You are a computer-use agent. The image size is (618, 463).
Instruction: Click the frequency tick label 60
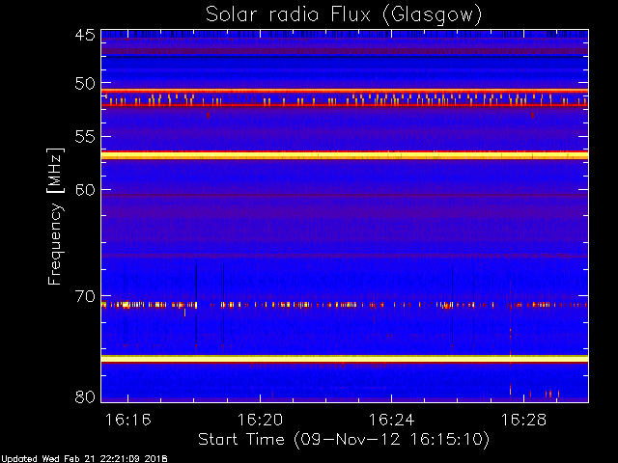85,190
